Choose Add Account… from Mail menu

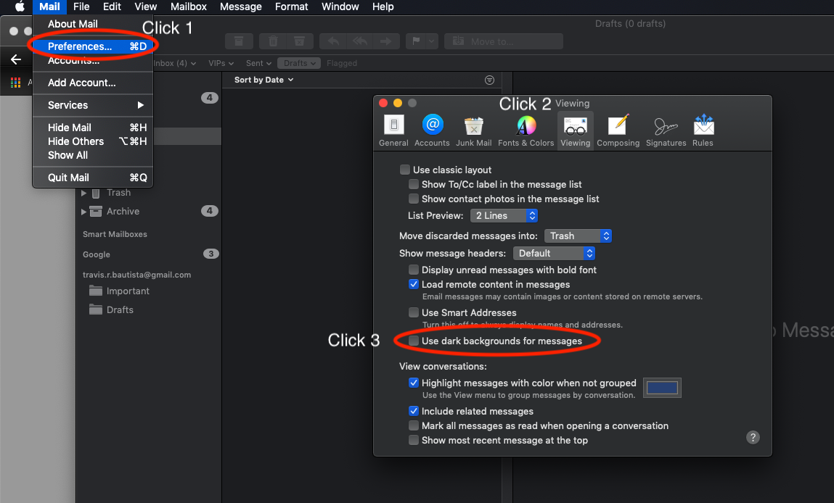pyautogui.click(x=93, y=83)
